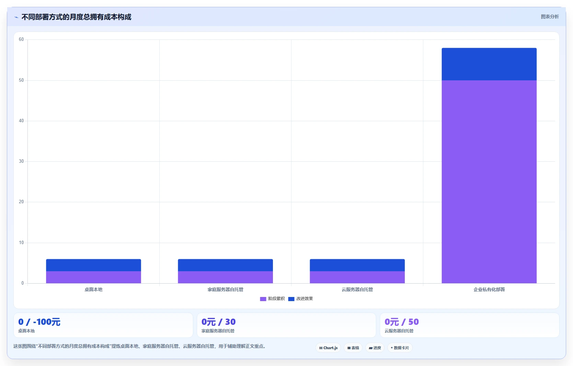Toggle the 阶段累积 legend color box
The height and width of the screenshot is (366, 573).
coord(263,299)
